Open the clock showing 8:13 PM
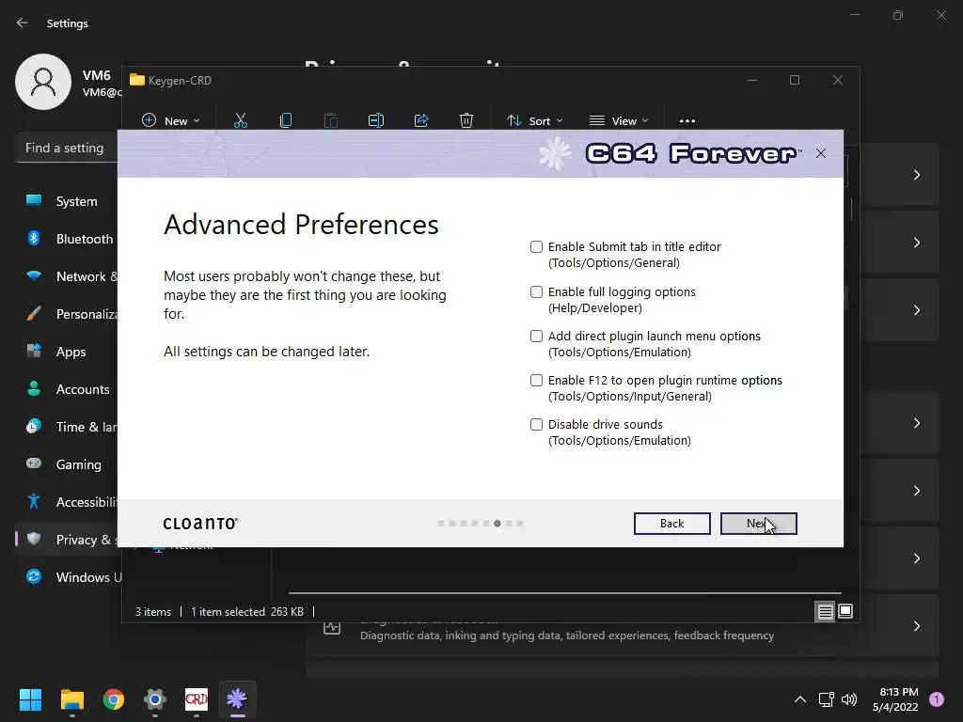The image size is (963, 722). [x=895, y=699]
